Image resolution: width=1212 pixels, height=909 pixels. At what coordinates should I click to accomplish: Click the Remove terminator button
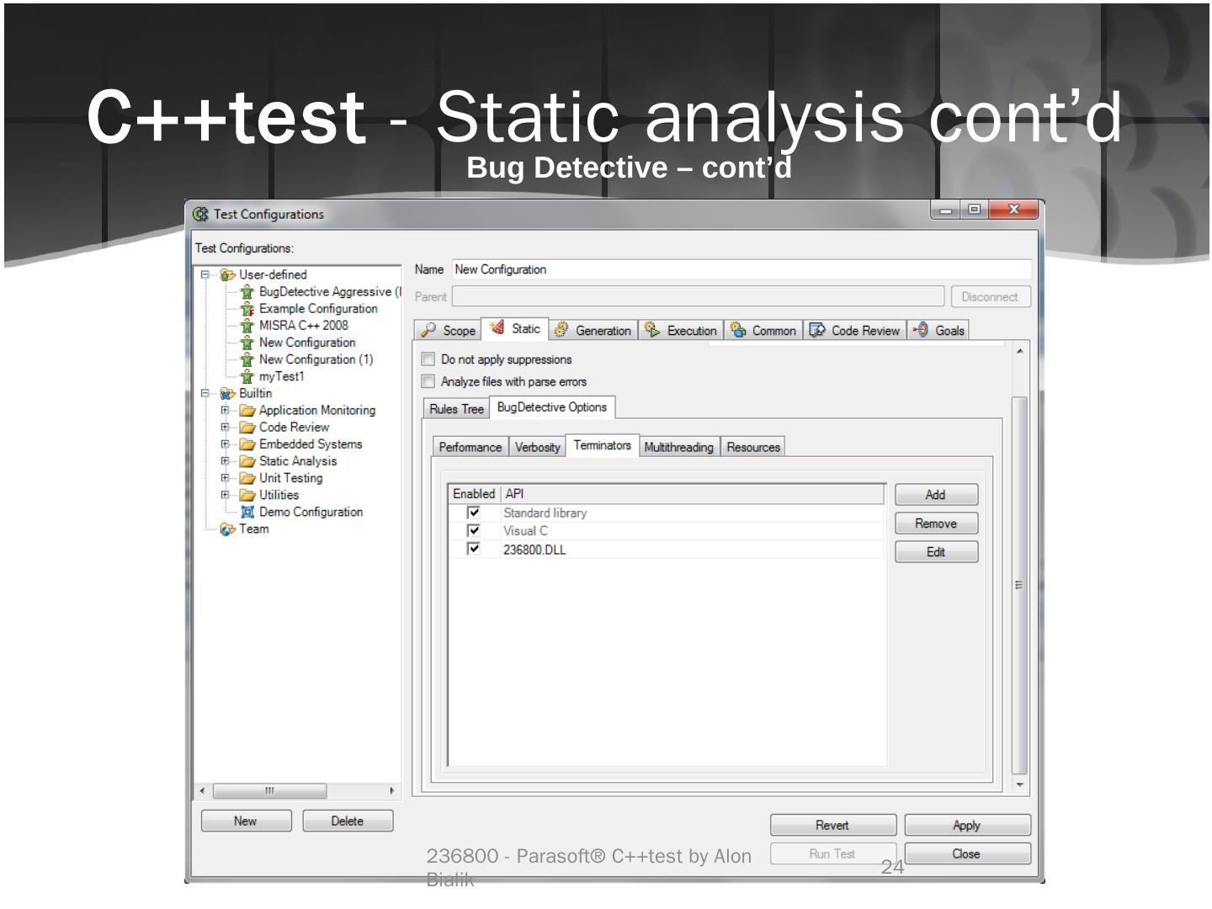pyautogui.click(x=936, y=524)
